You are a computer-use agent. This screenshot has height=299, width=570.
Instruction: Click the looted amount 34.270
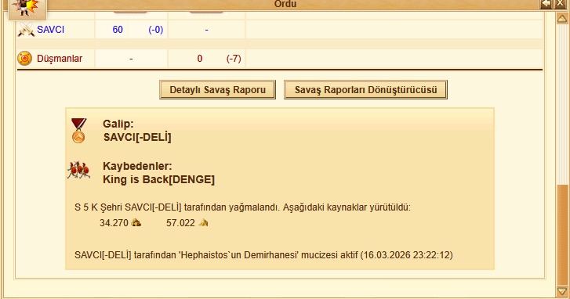pos(114,223)
